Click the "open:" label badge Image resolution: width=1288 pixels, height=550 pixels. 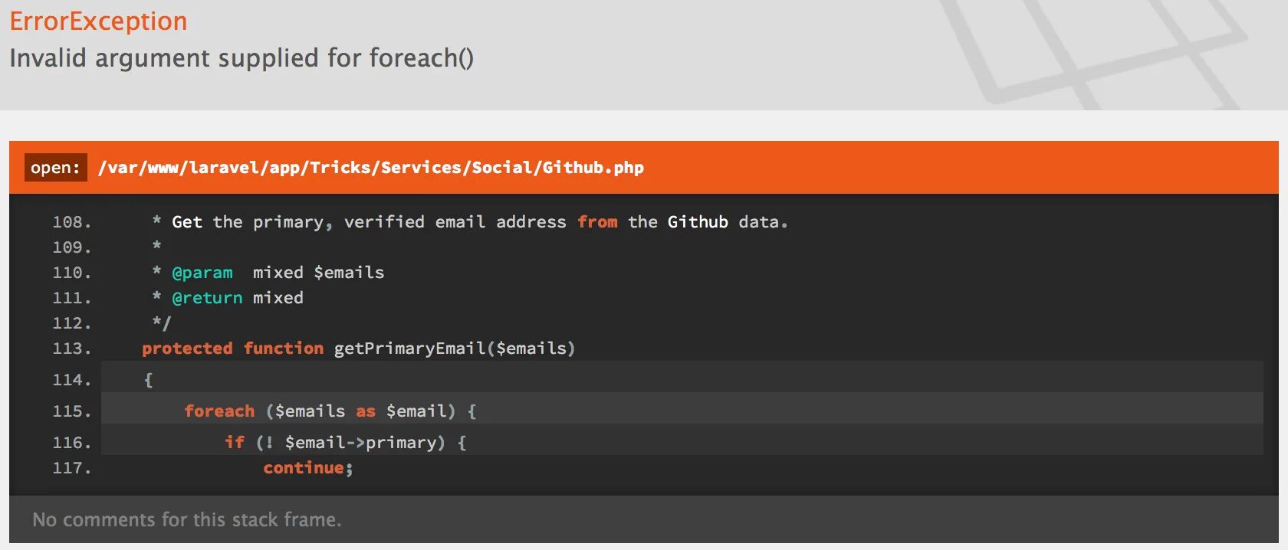pyautogui.click(x=55, y=168)
